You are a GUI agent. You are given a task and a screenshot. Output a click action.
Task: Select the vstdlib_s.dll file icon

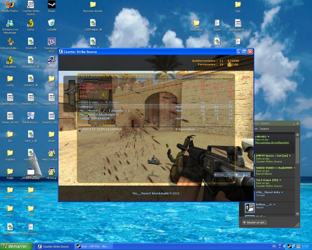click(x=31, y=153)
